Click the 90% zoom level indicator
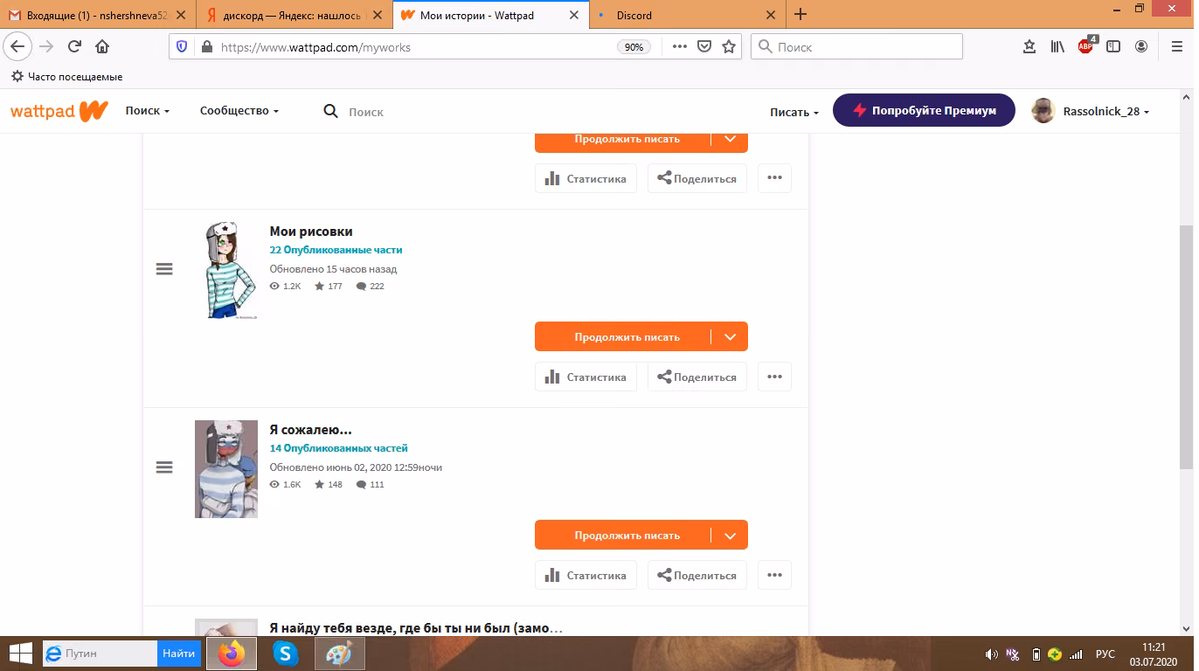Viewport: 1199px width, 671px height. (x=634, y=47)
